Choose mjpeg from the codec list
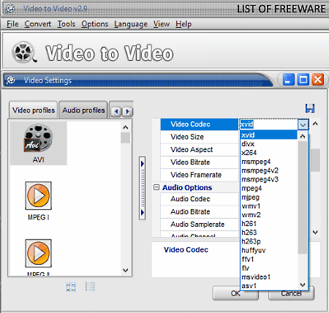 [268, 197]
